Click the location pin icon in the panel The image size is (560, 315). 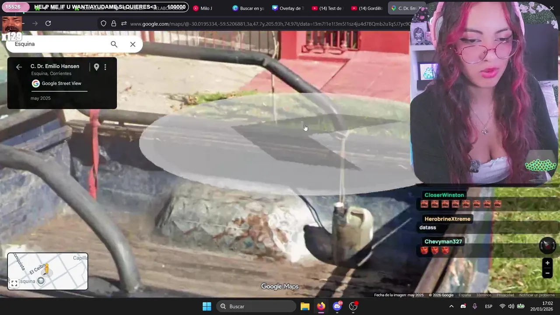pos(96,67)
